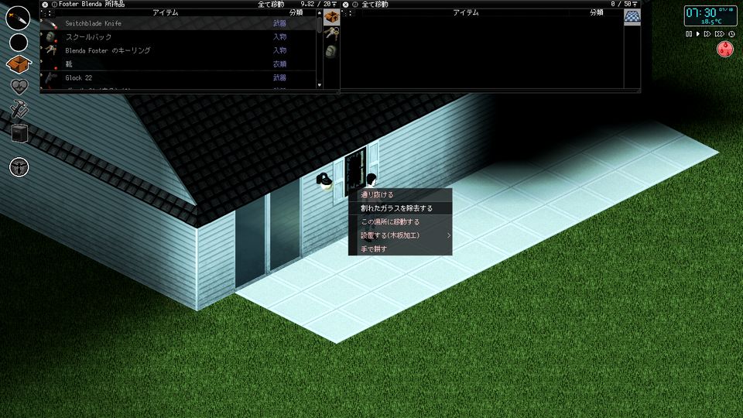Select main inventory crate container

pyautogui.click(x=332, y=18)
